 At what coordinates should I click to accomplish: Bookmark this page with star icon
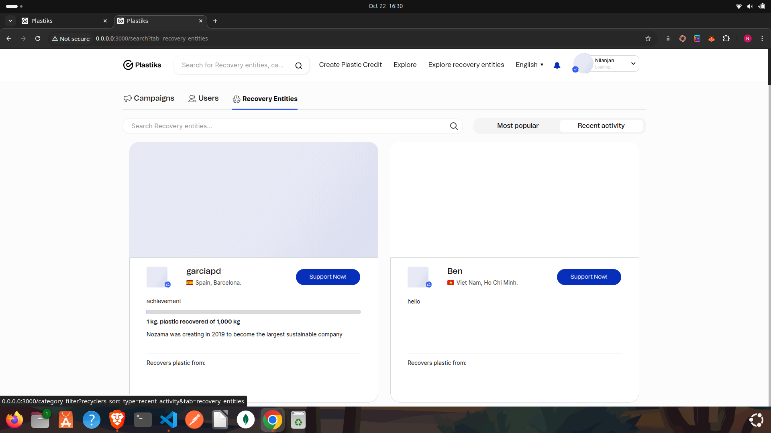(648, 38)
